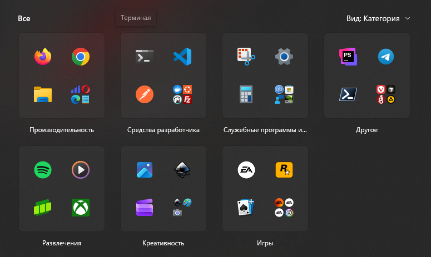
Task: Launch Терминал (Windows Terminal) app
Action: (145, 57)
